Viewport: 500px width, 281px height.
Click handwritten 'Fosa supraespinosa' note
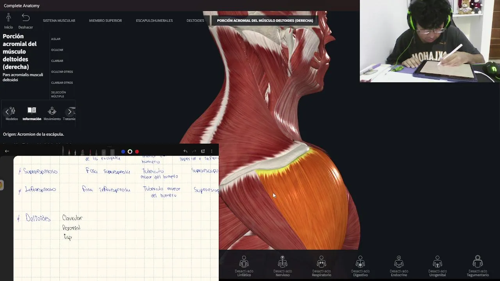click(108, 171)
